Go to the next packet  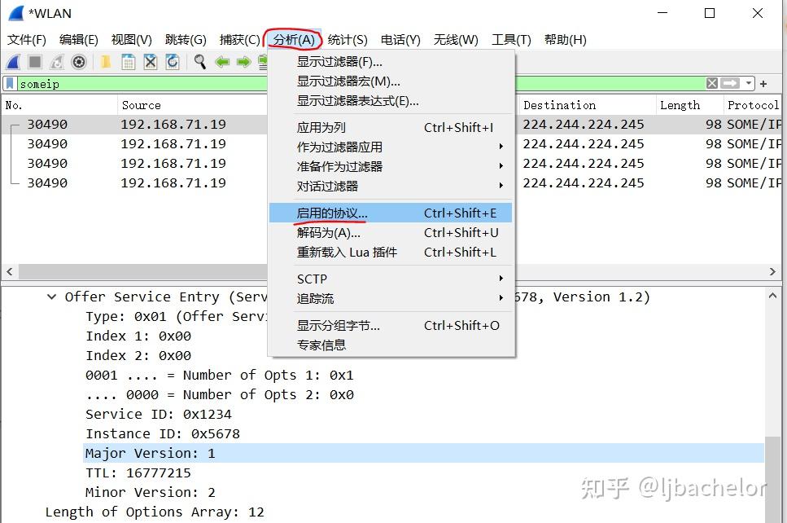243,62
